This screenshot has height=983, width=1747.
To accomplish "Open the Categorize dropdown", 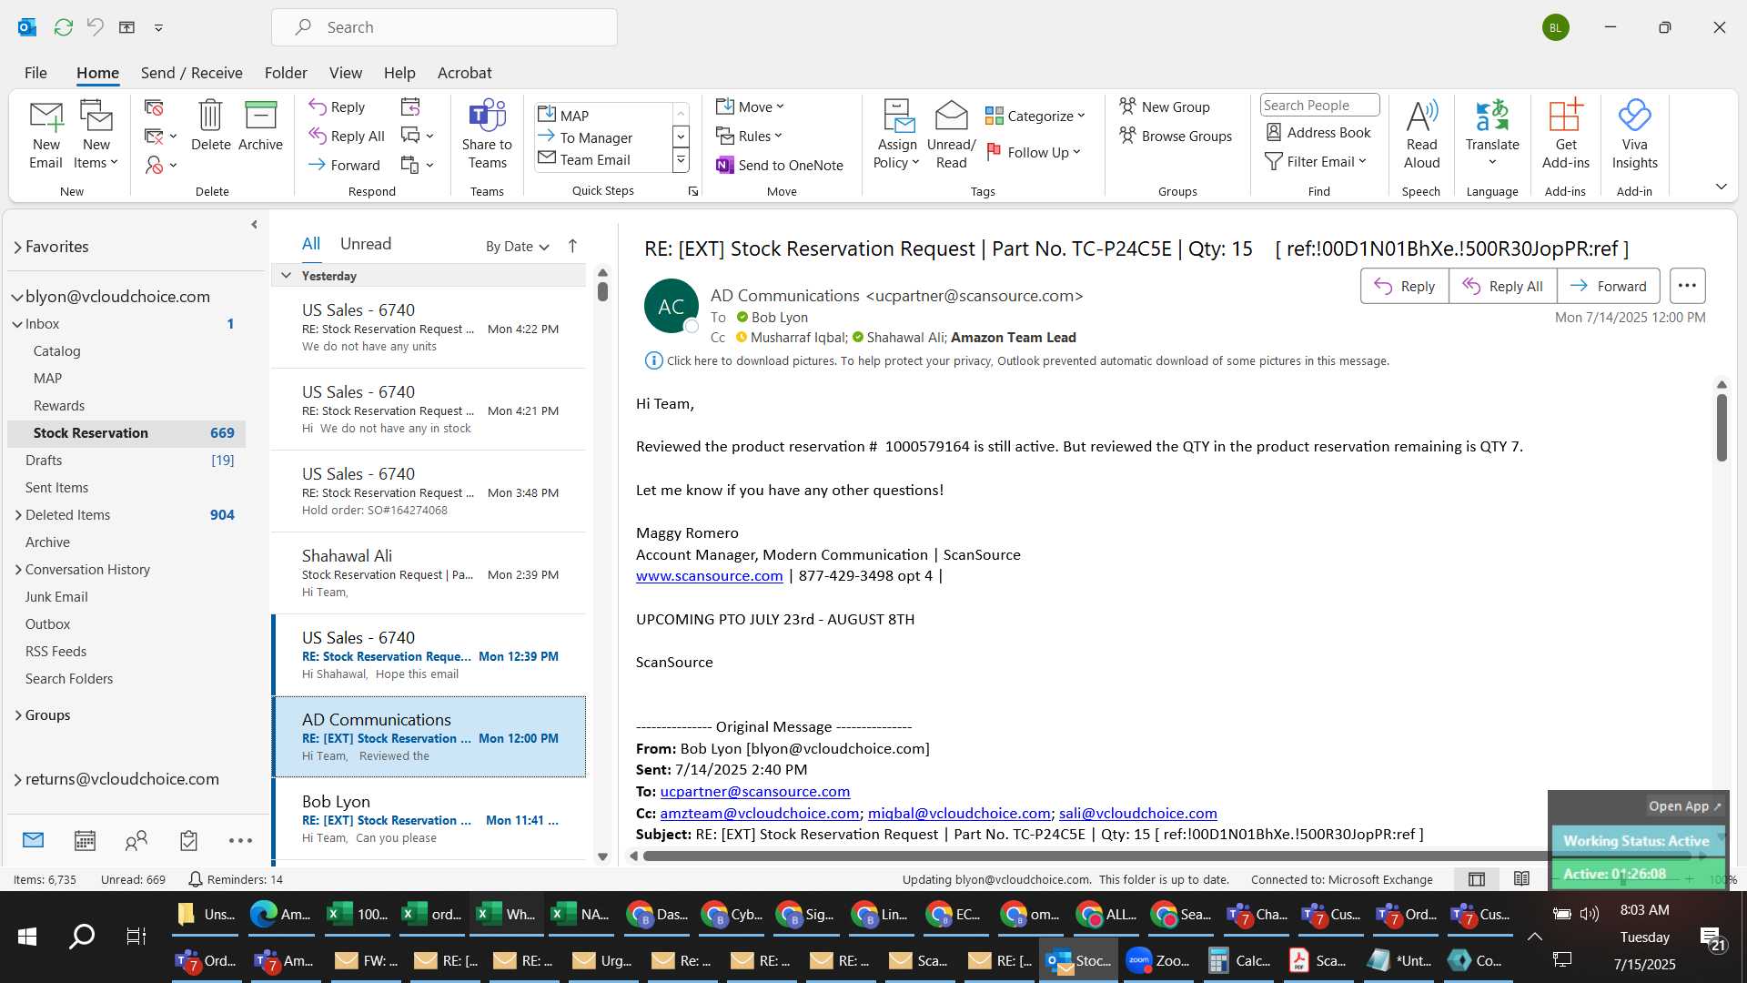I will click(1035, 116).
